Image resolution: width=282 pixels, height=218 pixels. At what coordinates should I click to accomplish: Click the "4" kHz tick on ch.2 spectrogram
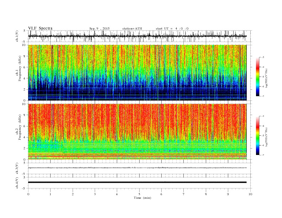25,137
